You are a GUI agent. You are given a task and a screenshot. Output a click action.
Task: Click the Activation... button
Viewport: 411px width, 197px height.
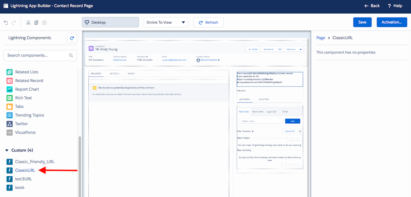[392, 22]
